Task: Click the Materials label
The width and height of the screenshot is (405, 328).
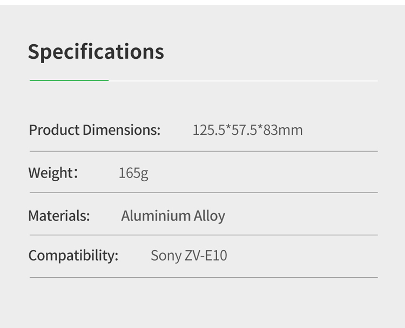Action: pyautogui.click(x=59, y=216)
